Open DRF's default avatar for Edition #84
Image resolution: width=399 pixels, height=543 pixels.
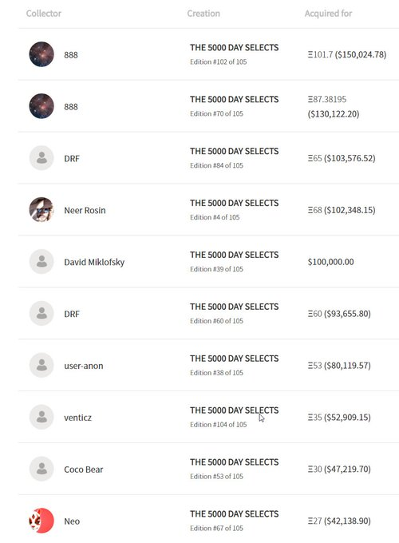[x=41, y=158]
